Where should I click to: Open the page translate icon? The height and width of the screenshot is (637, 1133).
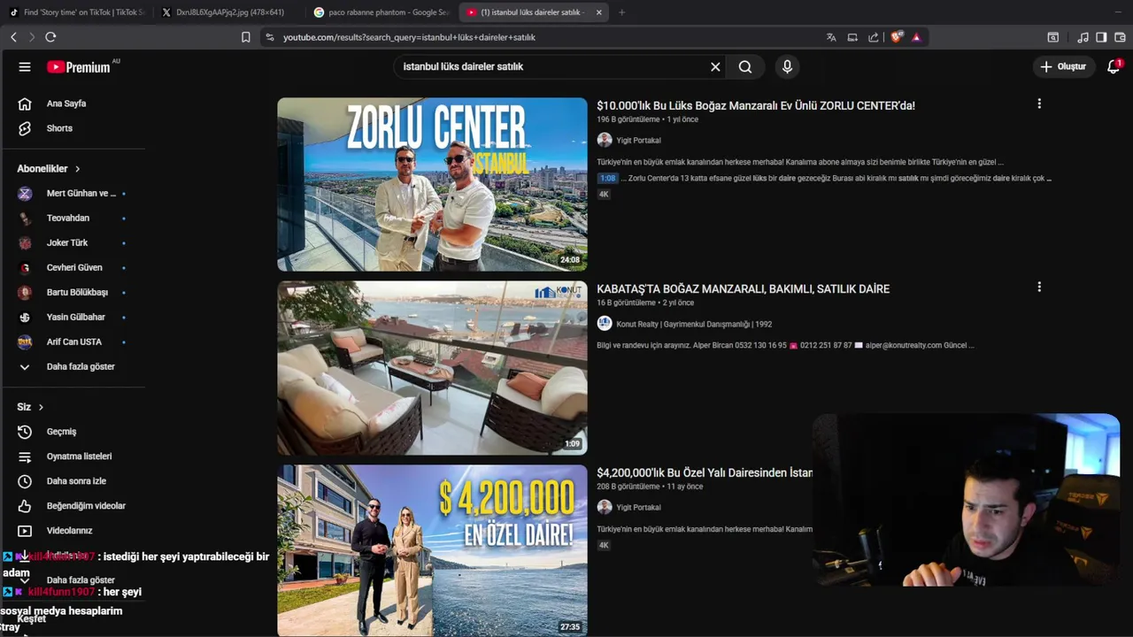[831, 37]
